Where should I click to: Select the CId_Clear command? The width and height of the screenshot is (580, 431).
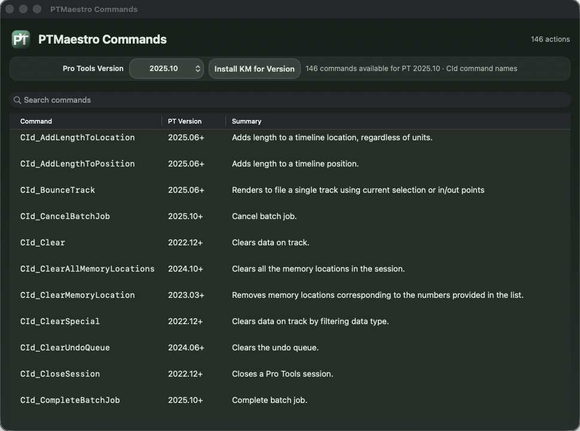[x=42, y=242]
